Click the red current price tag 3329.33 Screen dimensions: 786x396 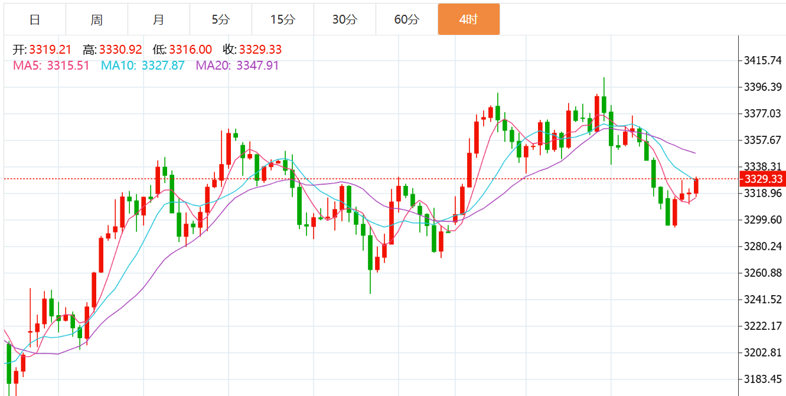click(x=762, y=179)
